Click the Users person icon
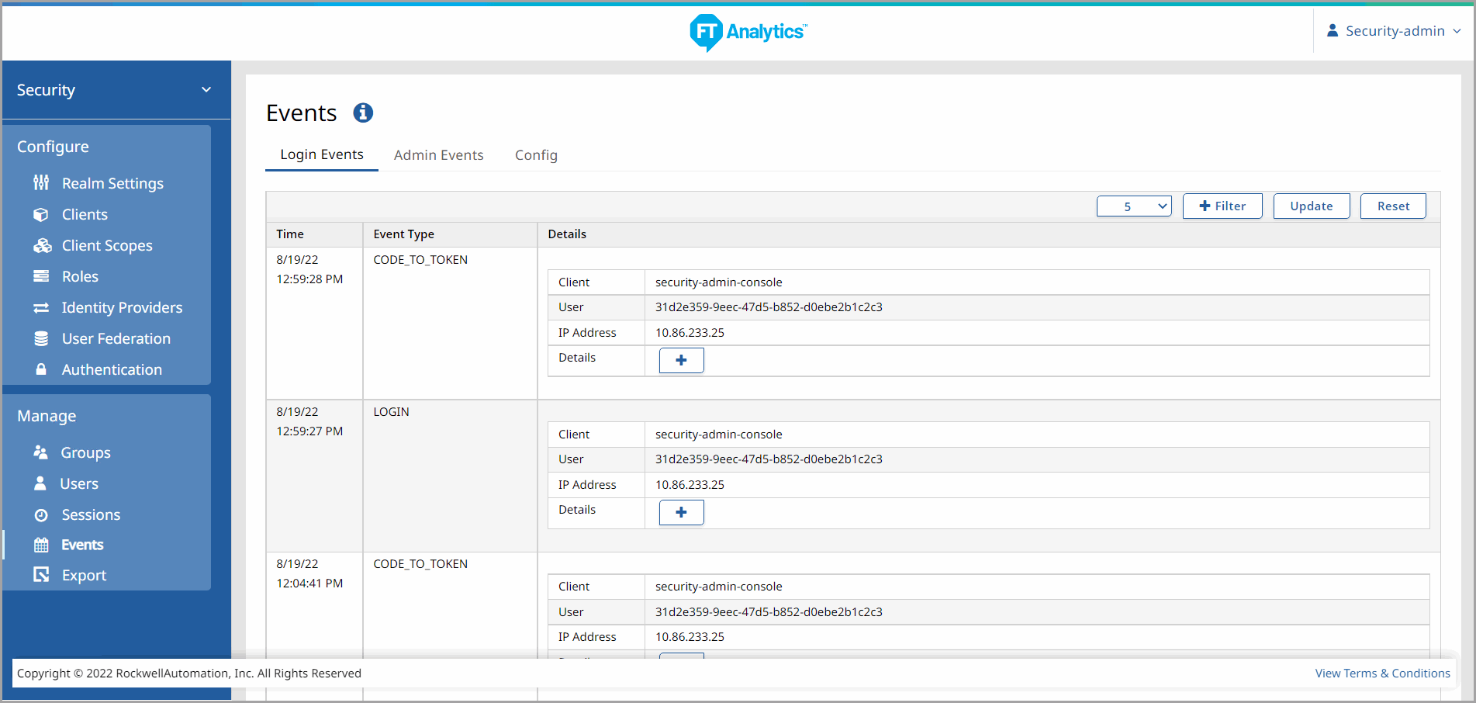 [x=40, y=483]
